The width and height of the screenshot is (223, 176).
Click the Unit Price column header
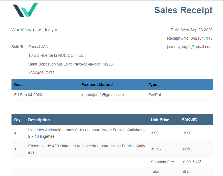[x=160, y=120]
